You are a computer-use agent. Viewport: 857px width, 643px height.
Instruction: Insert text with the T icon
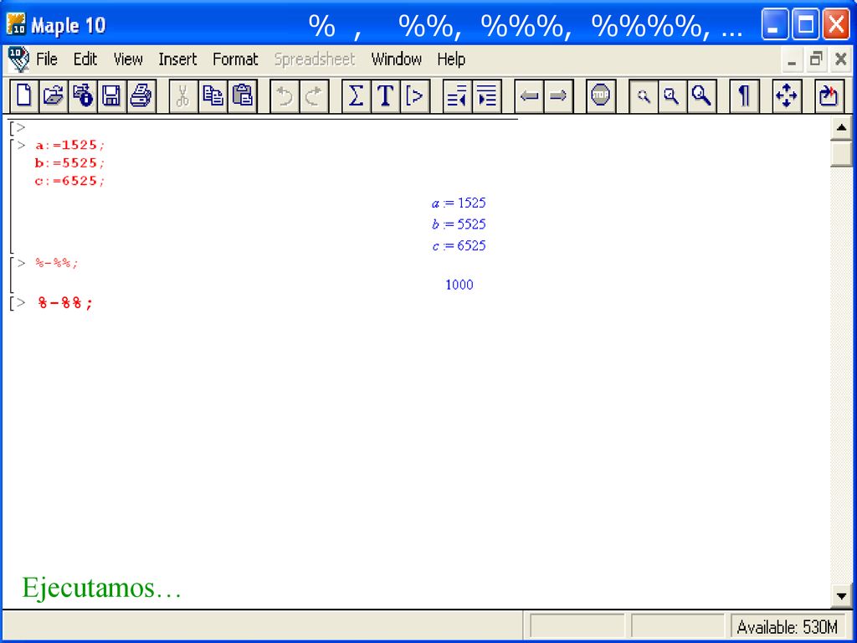pos(385,96)
